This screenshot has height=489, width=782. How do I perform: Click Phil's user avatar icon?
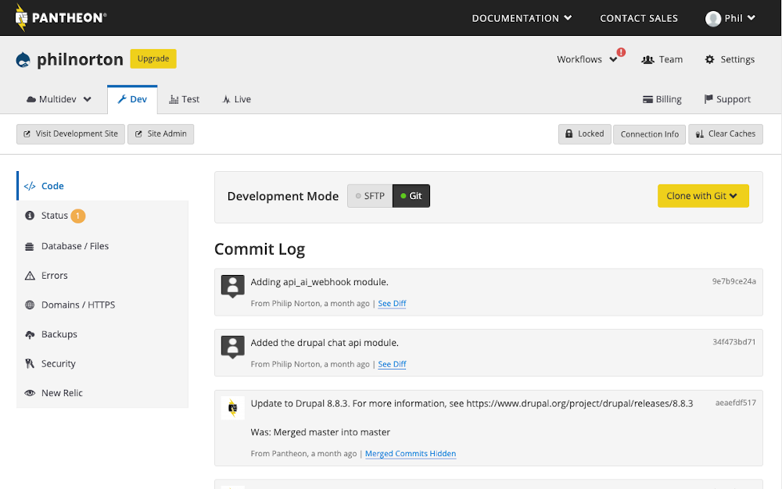pyautogui.click(x=712, y=19)
